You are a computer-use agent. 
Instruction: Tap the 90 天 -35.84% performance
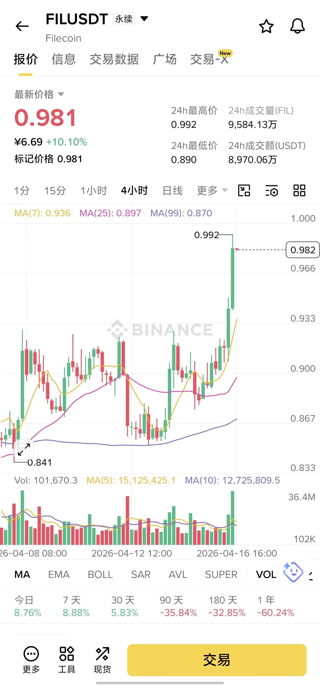click(178, 606)
